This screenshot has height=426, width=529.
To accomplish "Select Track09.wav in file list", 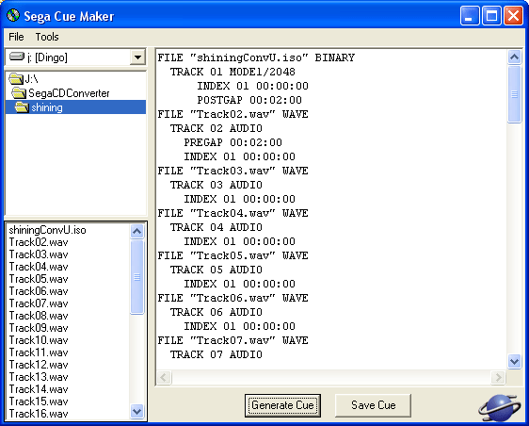I will (39, 328).
